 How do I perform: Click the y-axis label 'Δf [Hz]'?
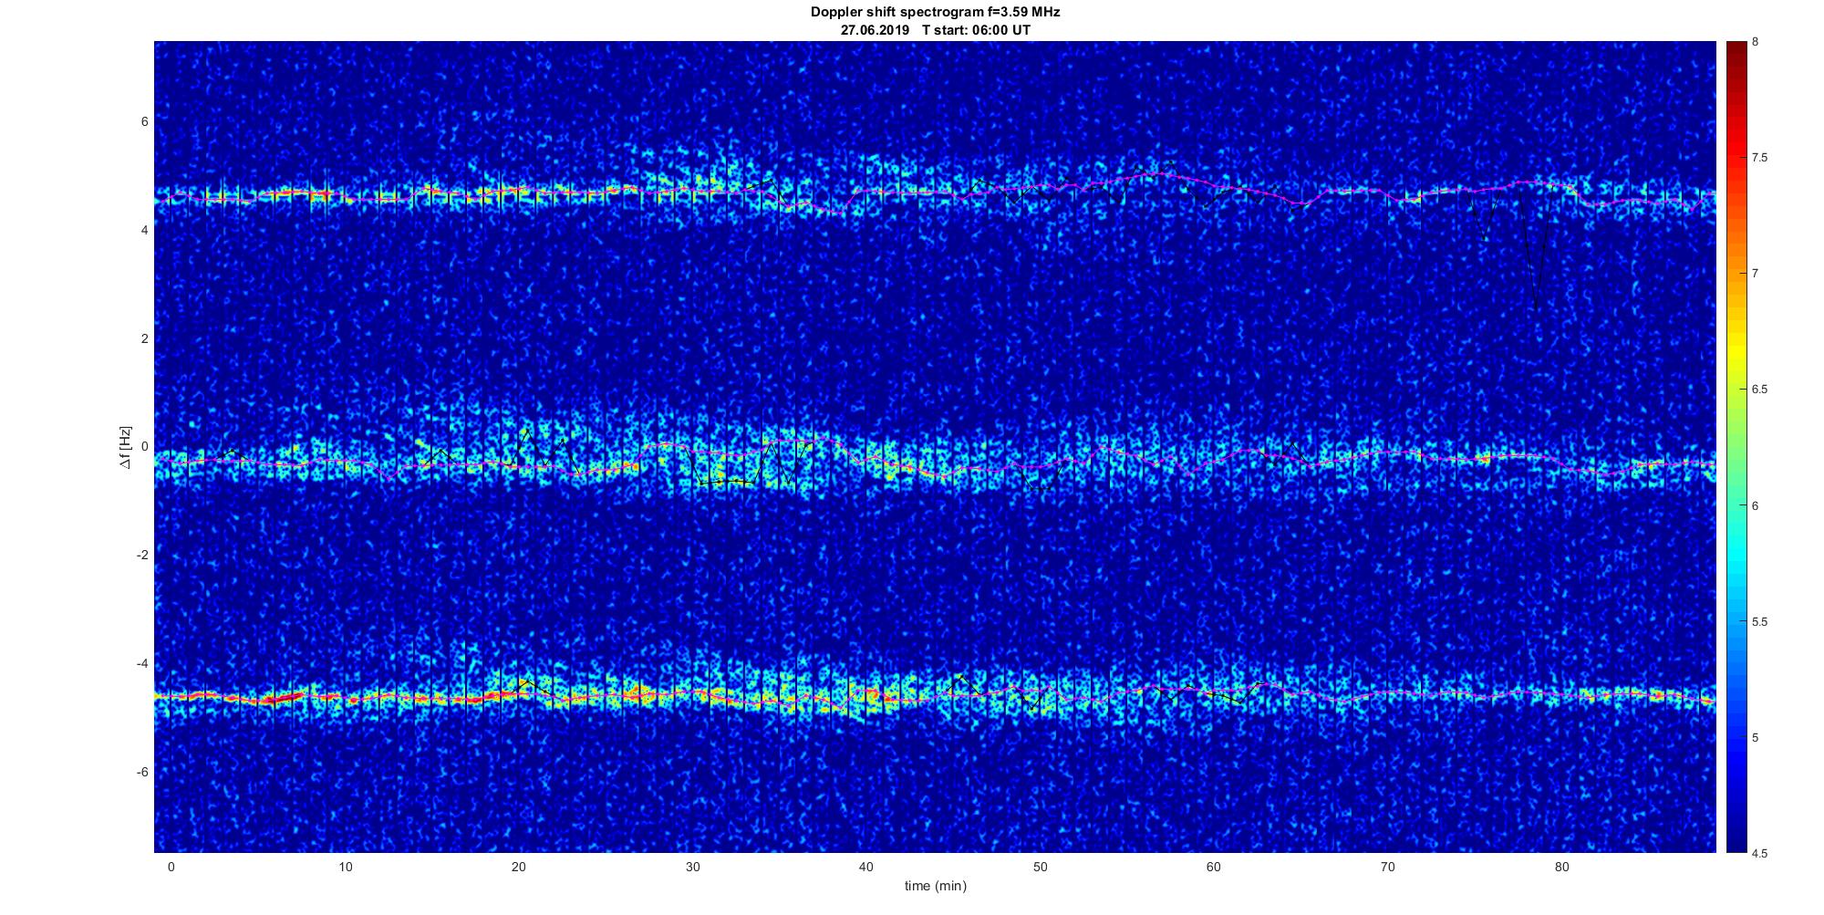pyautogui.click(x=126, y=447)
